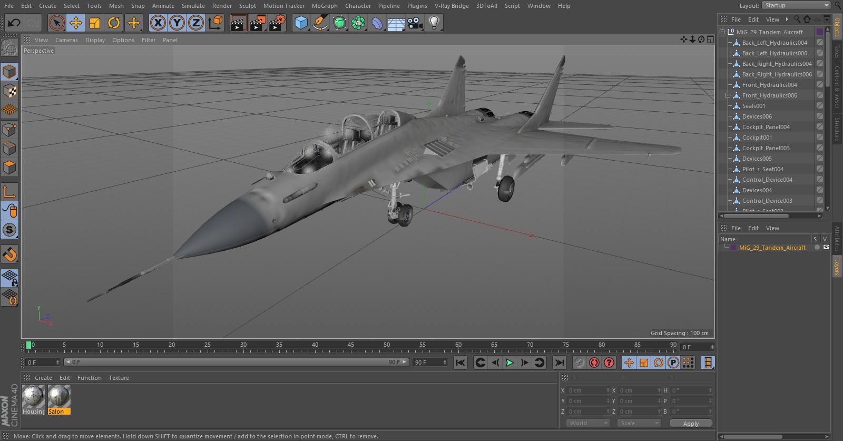Toggle the coordinate system icon
This screenshot has height=441, width=843.
(215, 23)
